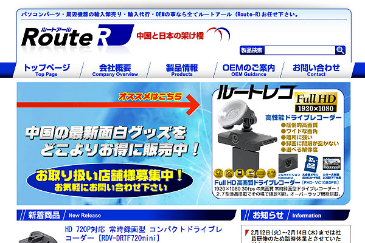Focus the 製品検索 search field
The image size is (365, 243).
click(300, 50)
